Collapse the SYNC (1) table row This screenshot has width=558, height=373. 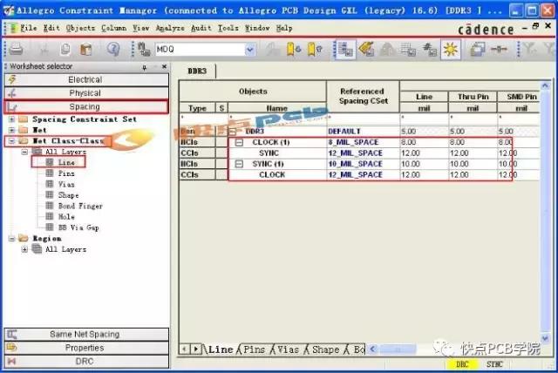click(239, 164)
